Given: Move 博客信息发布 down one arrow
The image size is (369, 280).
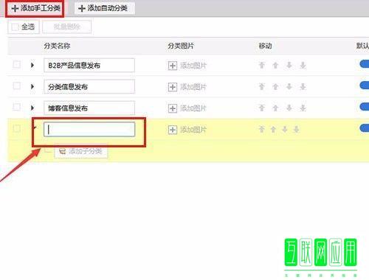Looking at the screenshot, I should (289, 108).
